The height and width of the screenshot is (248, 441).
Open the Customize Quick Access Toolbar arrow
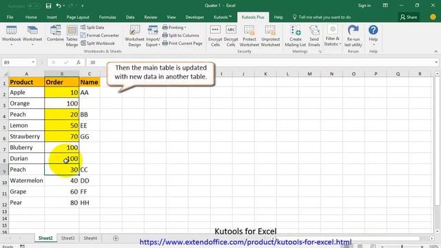(x=83, y=6)
